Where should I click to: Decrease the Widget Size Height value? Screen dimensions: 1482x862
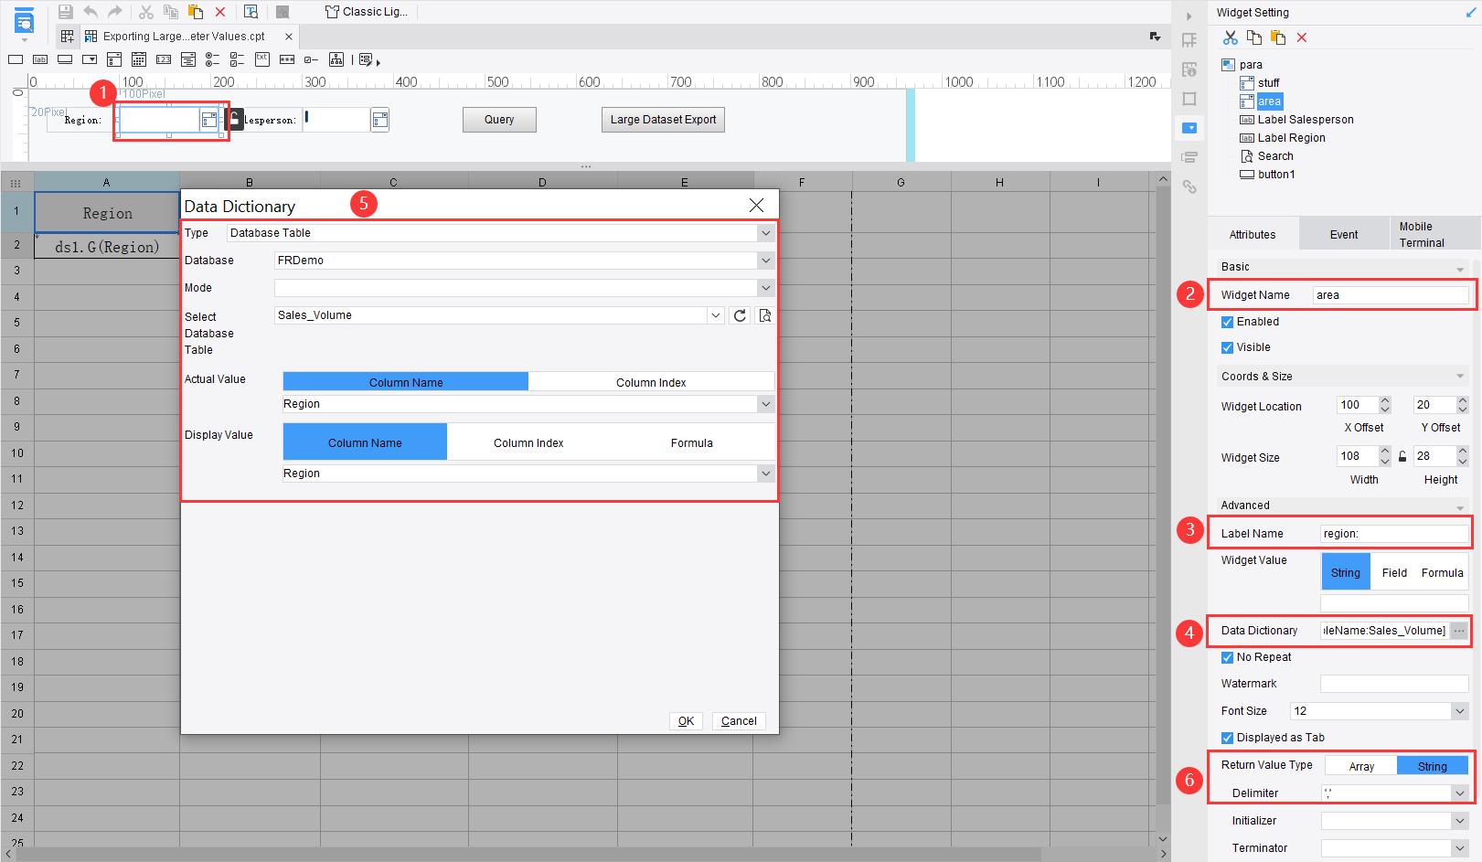click(1462, 461)
